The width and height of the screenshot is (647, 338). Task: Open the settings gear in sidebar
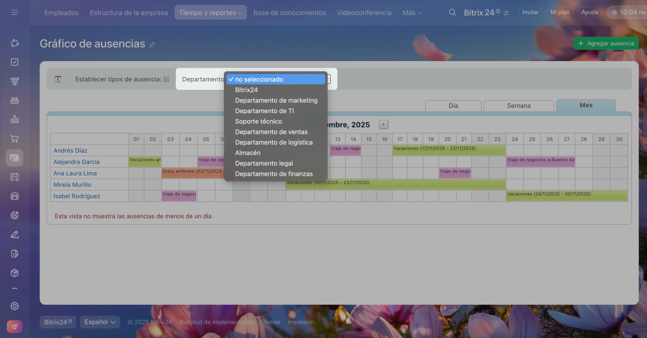click(x=15, y=306)
